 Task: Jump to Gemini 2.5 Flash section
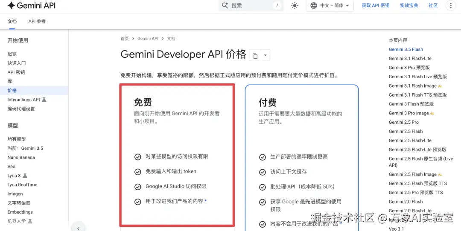tap(406, 131)
